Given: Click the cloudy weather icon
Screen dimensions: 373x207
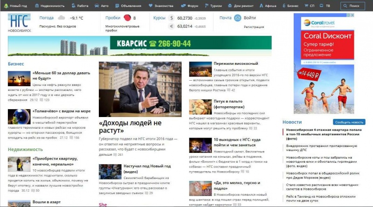Looking at the screenshot, I should (61, 18).
